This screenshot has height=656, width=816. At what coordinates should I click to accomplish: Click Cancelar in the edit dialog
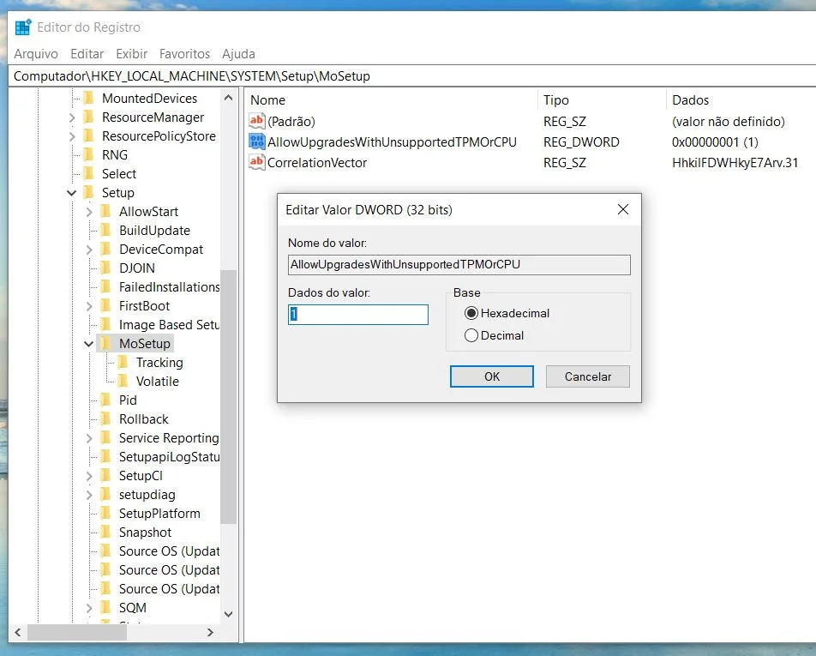coord(587,376)
